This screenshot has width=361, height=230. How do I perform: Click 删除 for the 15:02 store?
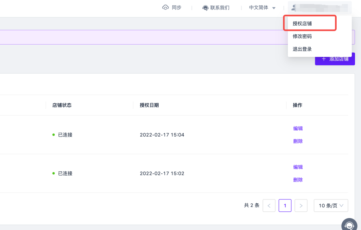[x=298, y=180]
